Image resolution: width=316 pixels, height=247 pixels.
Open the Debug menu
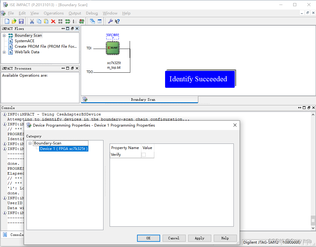coord(92,13)
